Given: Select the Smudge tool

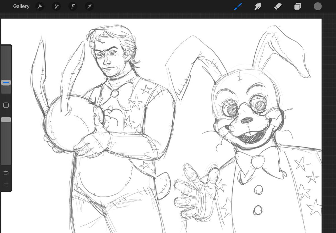Looking at the screenshot, I should click(258, 6).
